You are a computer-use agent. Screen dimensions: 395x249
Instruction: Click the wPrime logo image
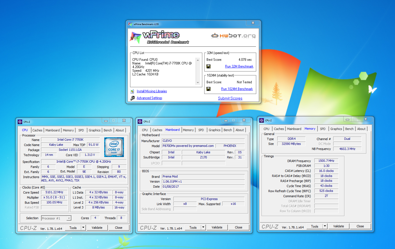(x=160, y=37)
